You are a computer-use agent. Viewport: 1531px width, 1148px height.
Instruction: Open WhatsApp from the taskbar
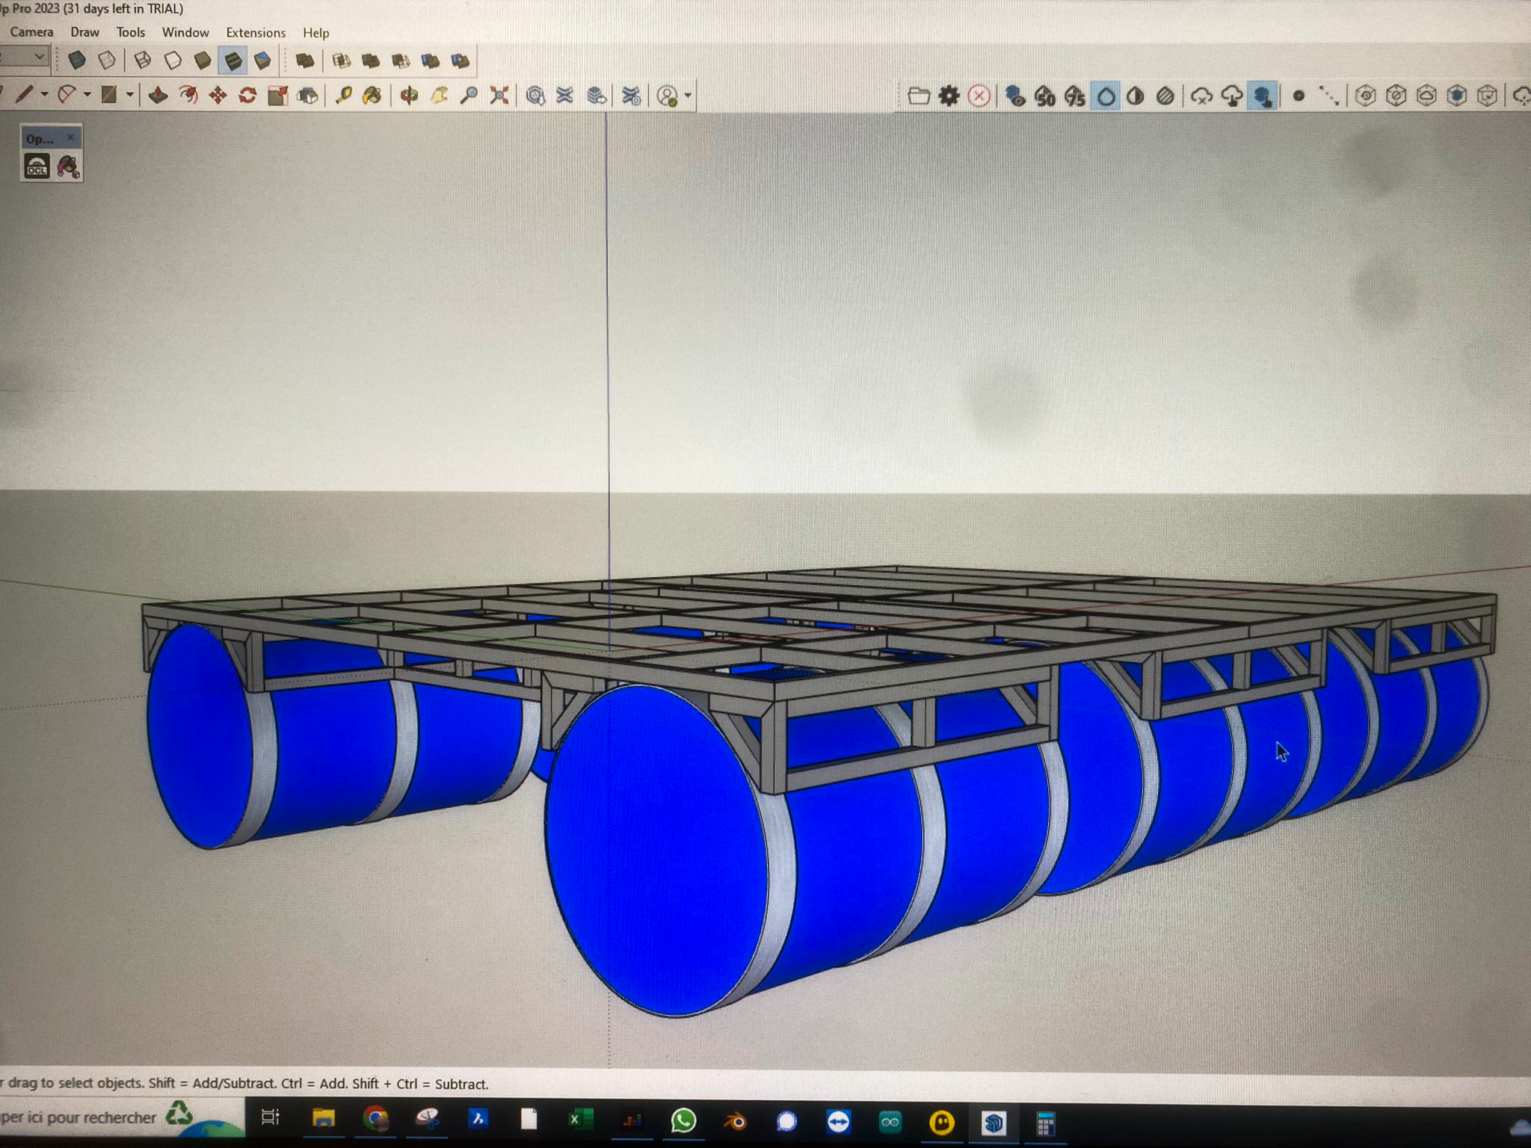pos(683,1120)
